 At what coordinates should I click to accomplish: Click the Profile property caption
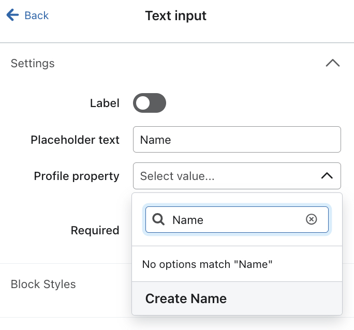[x=77, y=176]
